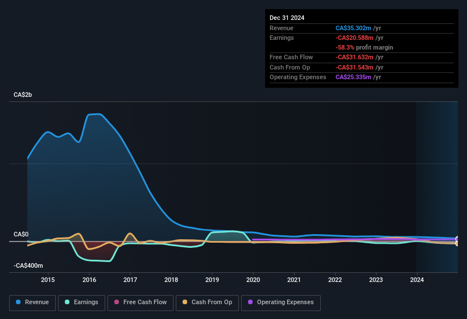
Task: Click the 2020 x-axis label
Action: click(253, 280)
